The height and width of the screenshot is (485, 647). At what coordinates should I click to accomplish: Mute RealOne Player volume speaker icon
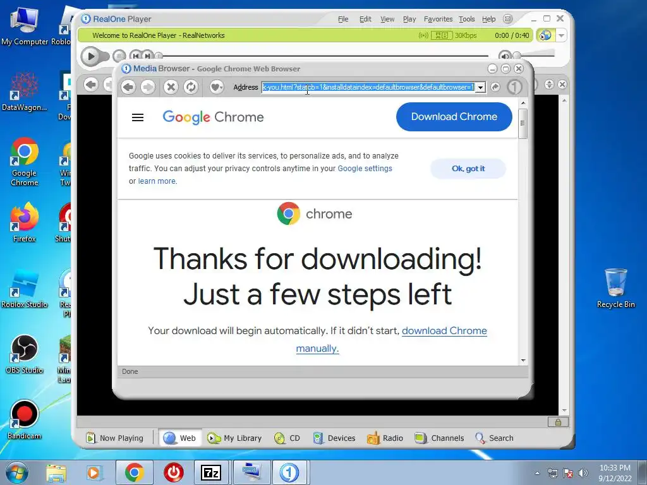tap(505, 56)
